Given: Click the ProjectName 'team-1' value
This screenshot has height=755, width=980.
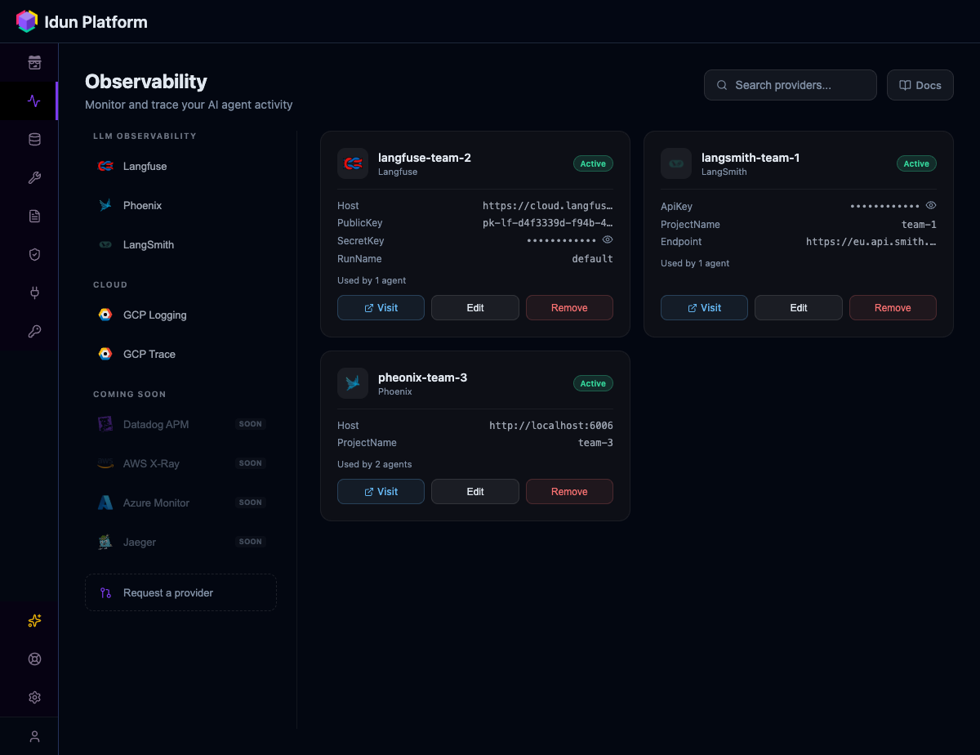Looking at the screenshot, I should pyautogui.click(x=919, y=225).
